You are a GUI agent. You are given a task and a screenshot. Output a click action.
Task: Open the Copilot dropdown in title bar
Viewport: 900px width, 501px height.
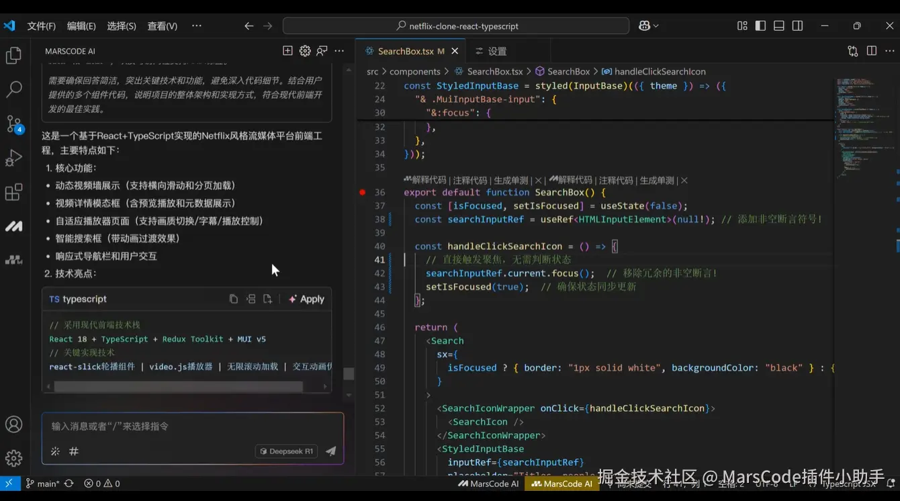coord(649,26)
